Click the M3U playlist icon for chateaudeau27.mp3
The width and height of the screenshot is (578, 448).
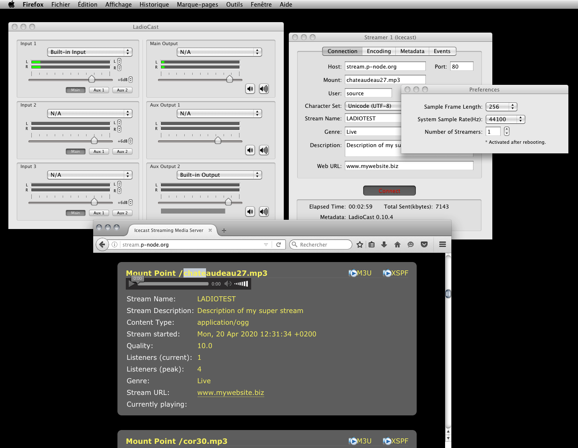click(353, 273)
